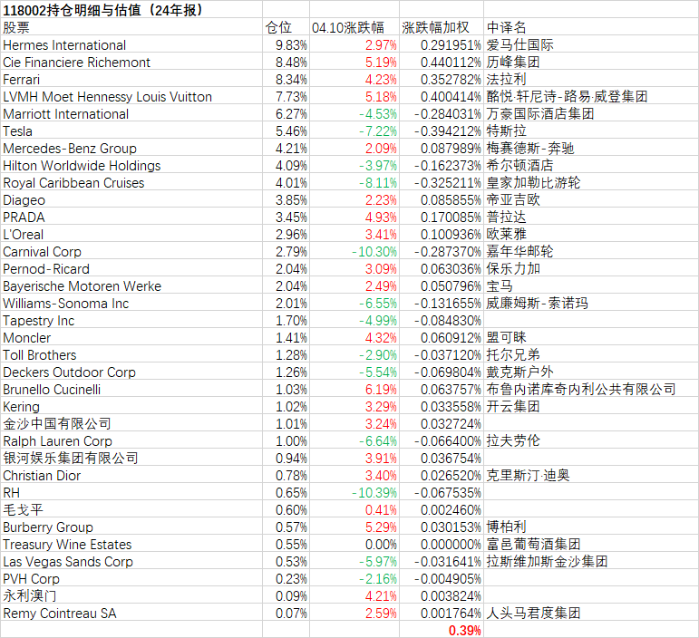
Task: Select the Toll Brothers cell
Action: point(131,354)
